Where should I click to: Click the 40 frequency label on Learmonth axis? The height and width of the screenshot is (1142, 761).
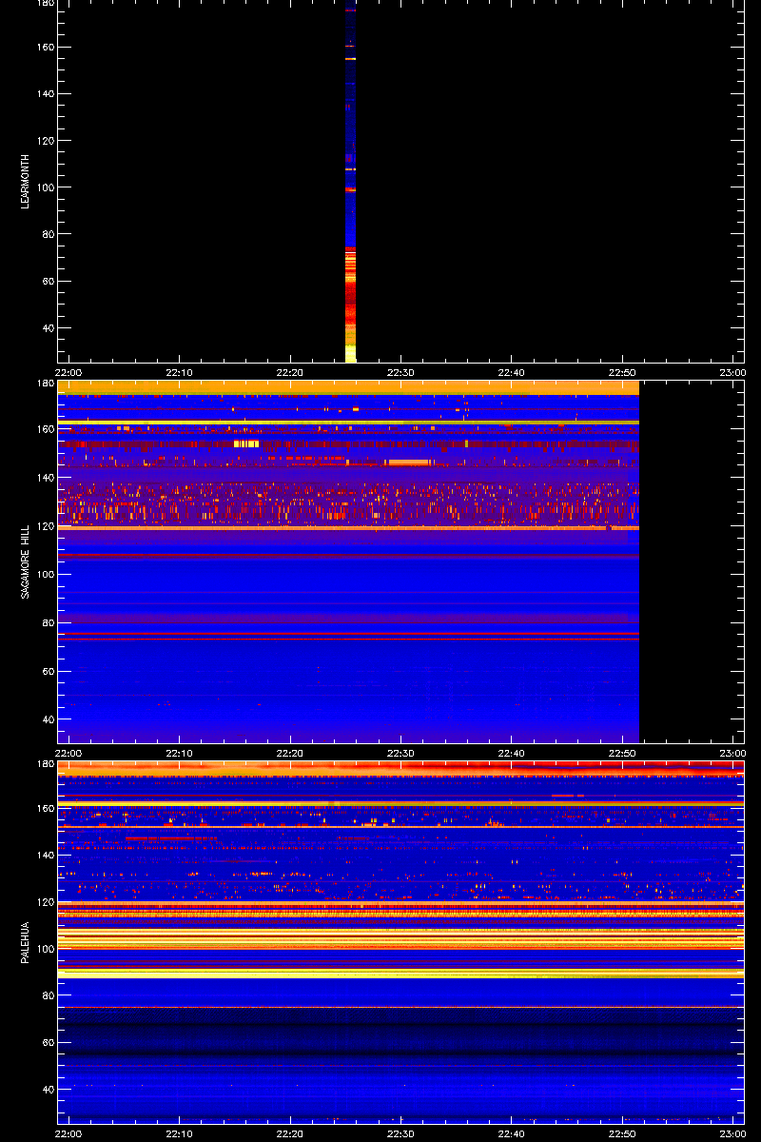tap(47, 327)
